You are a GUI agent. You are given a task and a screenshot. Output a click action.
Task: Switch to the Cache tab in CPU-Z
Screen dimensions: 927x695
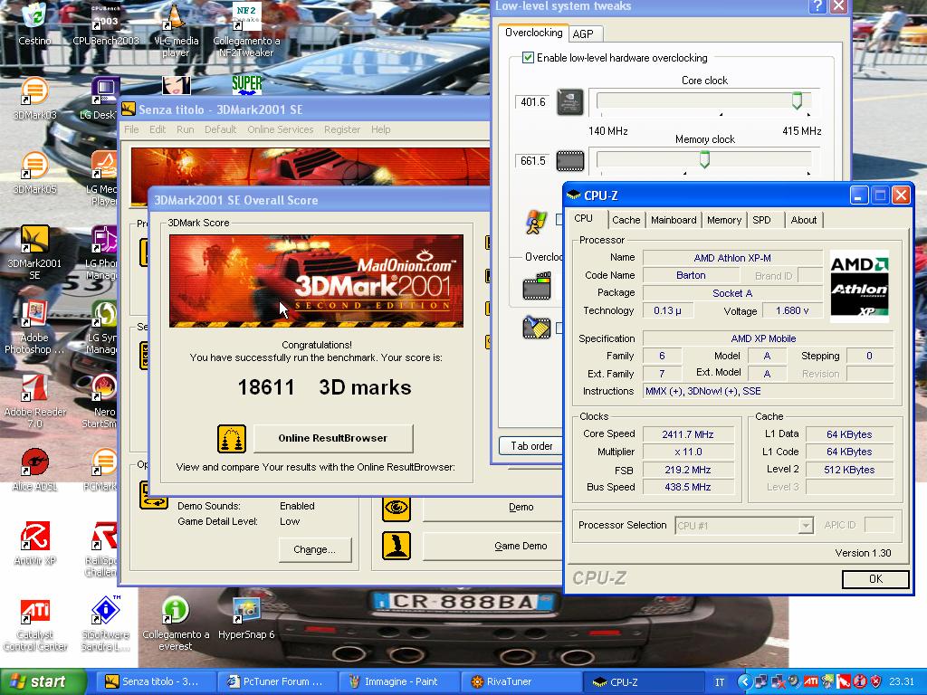coord(626,220)
